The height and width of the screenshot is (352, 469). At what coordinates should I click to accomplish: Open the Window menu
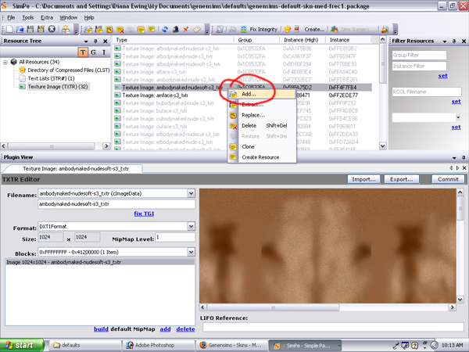coord(68,18)
